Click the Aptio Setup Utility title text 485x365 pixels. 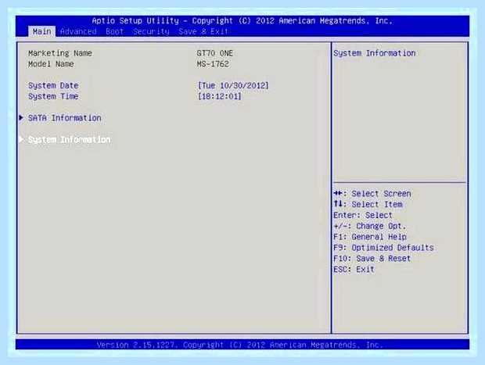(242, 20)
